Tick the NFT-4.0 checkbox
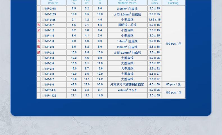This screenshot has height=135, width=222. click(43, 90)
